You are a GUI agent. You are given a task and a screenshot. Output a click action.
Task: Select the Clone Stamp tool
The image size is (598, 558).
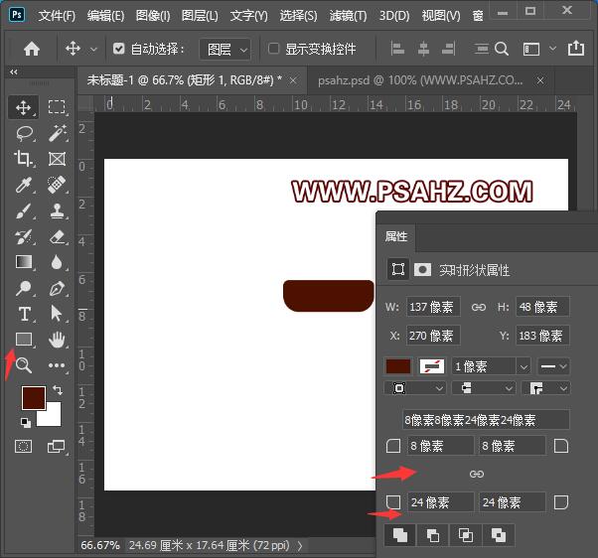tap(58, 210)
